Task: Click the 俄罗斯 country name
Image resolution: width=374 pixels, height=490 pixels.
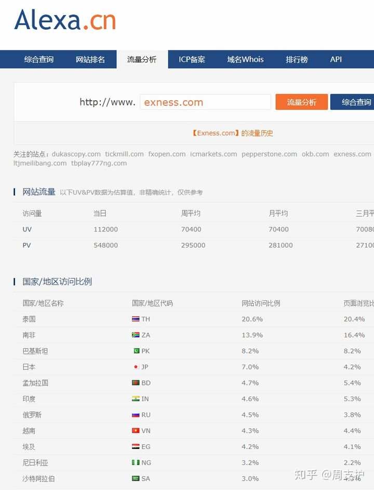Action: point(32,415)
